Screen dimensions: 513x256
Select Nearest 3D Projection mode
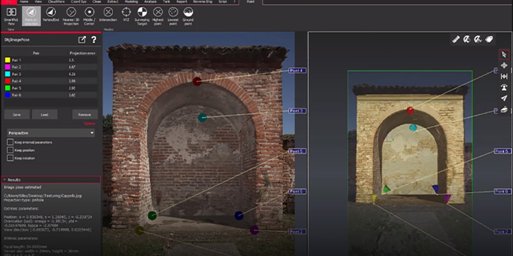pyautogui.click(x=71, y=16)
